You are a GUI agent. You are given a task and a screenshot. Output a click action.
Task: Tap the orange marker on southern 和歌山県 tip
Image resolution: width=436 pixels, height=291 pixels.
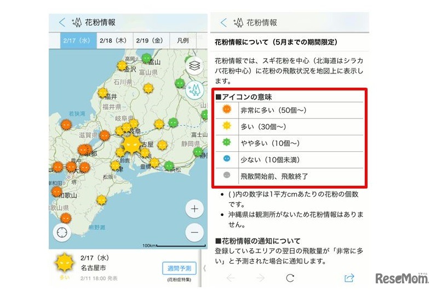coord(66,218)
